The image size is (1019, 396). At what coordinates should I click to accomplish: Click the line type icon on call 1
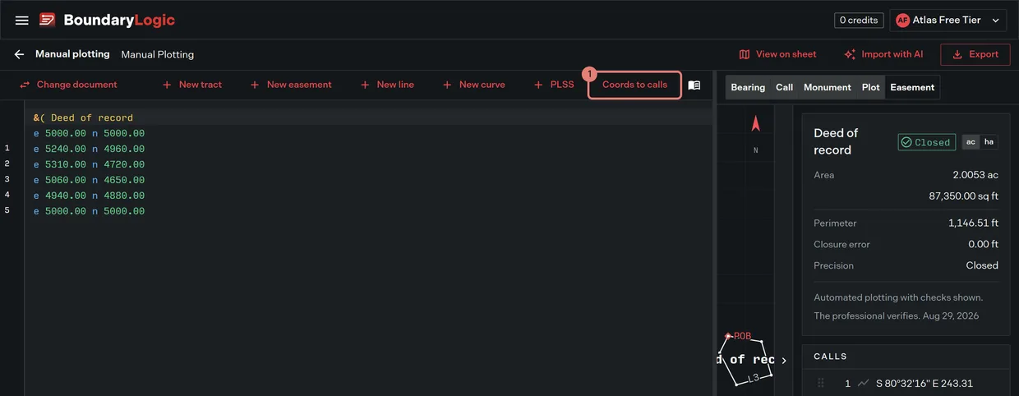(863, 383)
